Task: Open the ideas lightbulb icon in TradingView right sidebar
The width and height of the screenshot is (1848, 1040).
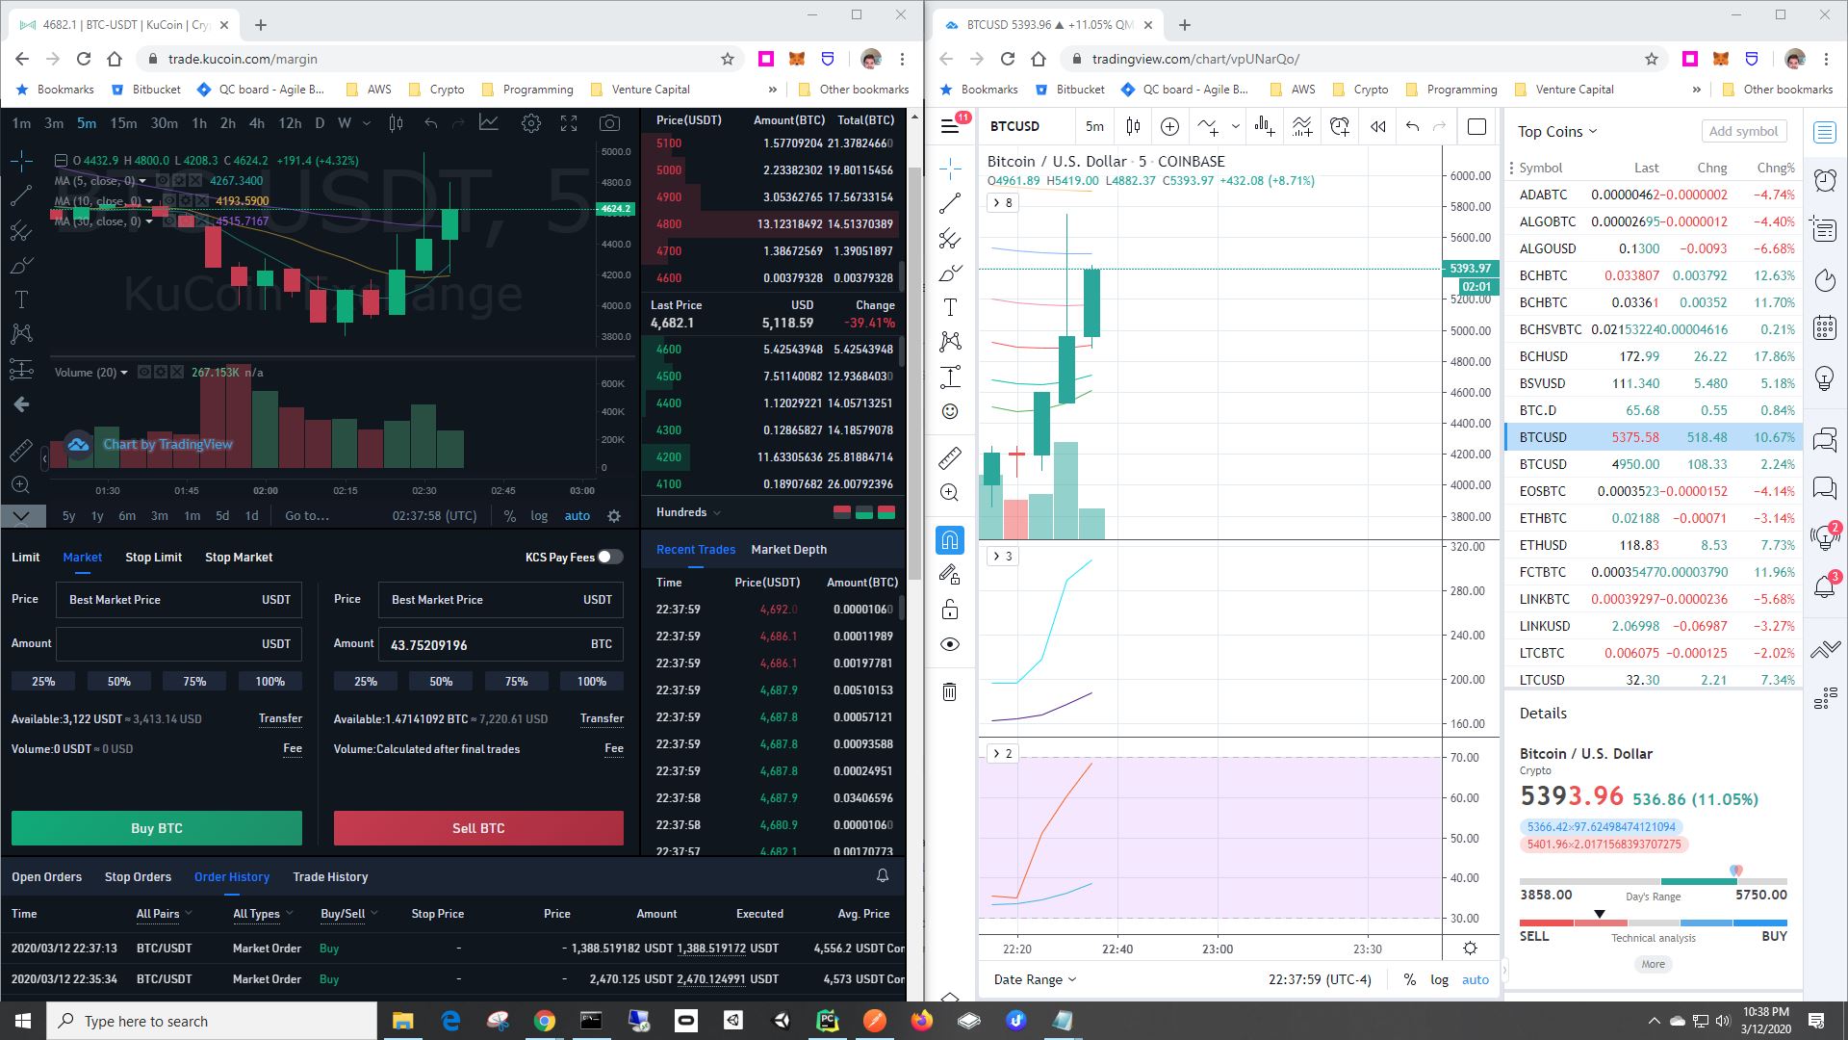Action: tap(1825, 377)
